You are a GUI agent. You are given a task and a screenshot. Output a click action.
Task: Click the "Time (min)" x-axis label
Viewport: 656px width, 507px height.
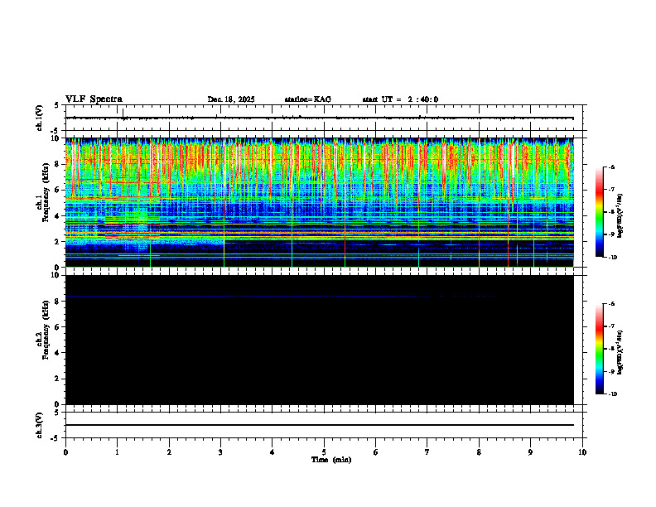(331, 460)
